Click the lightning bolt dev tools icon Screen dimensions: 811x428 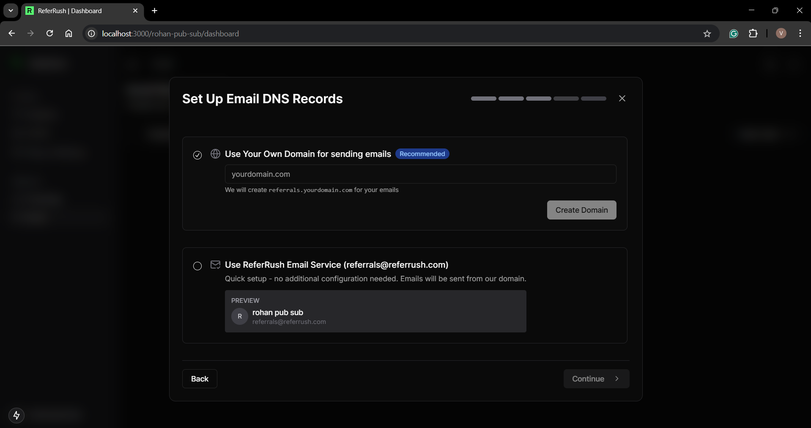click(x=16, y=415)
